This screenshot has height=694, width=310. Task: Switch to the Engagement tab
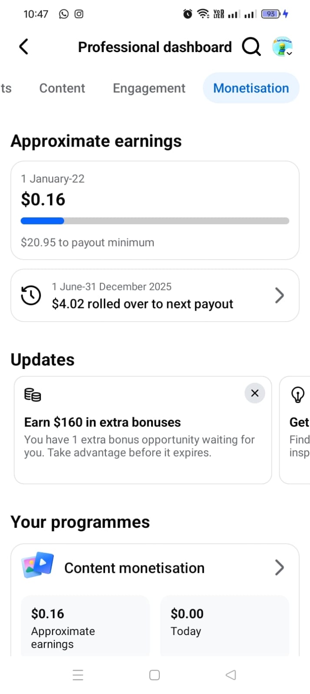click(149, 88)
